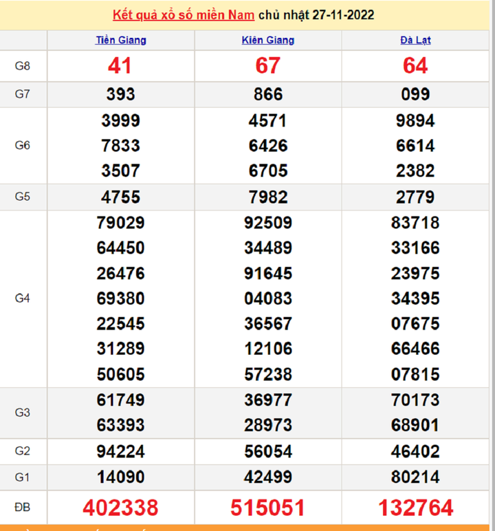The image size is (495, 531).
Task: Click the G4 row label
Action: pos(23,299)
